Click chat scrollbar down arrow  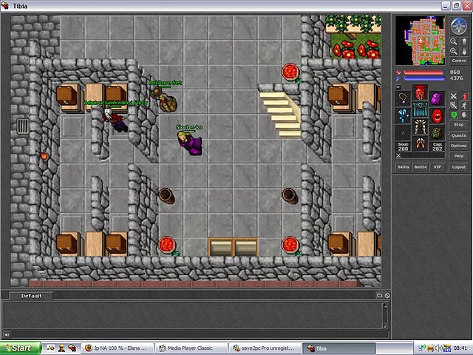click(x=384, y=325)
